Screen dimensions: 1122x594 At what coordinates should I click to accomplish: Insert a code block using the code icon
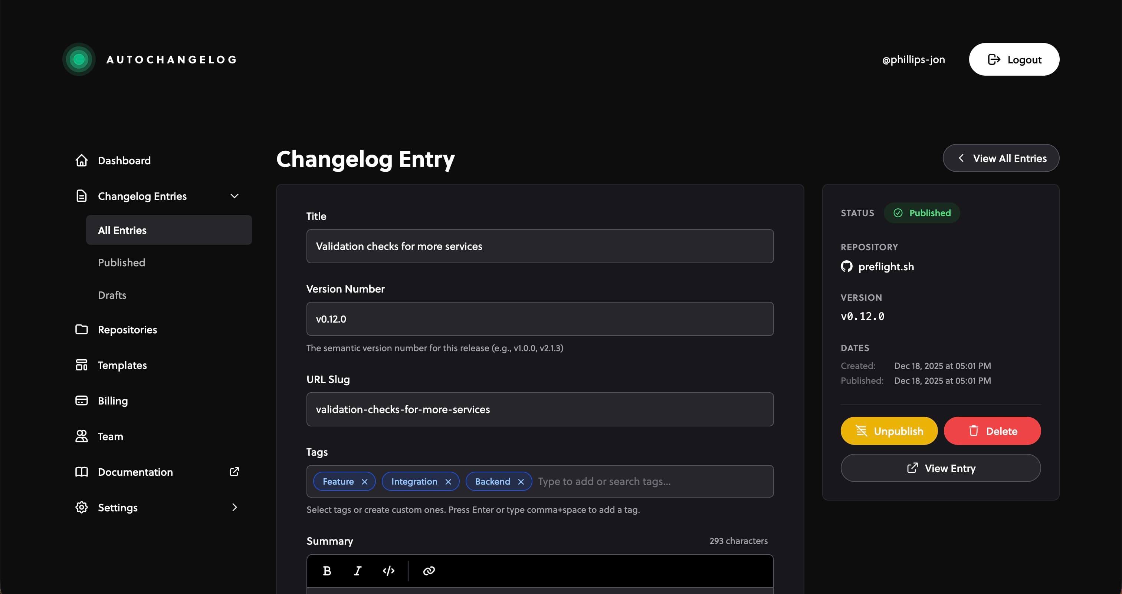(x=388, y=571)
